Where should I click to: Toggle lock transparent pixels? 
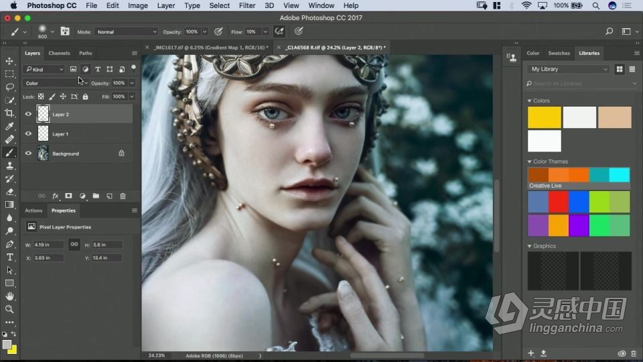[x=41, y=97]
